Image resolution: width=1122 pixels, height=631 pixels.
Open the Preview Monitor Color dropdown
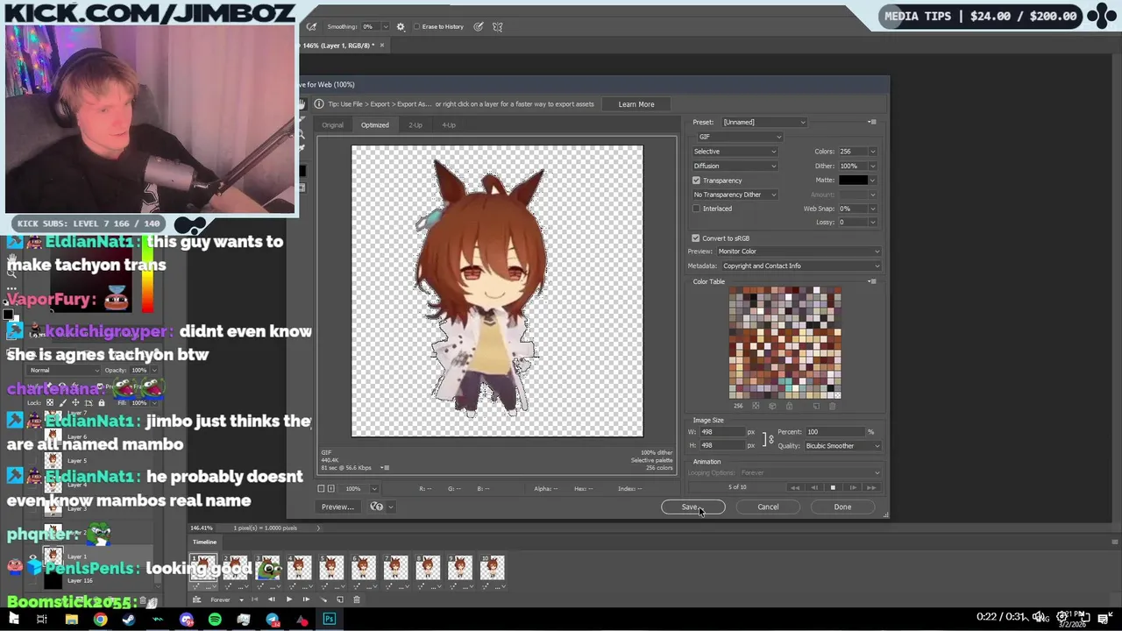tap(799, 252)
